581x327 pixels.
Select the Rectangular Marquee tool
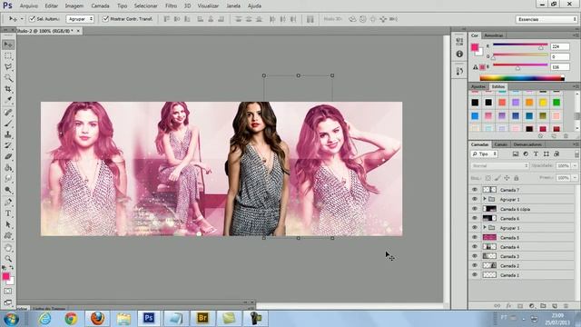tap(8, 56)
